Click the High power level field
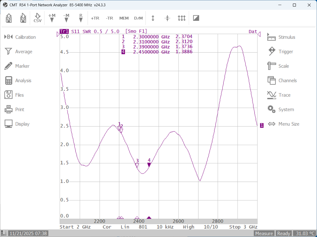The height and width of the screenshot is (237, 317). coord(189,227)
